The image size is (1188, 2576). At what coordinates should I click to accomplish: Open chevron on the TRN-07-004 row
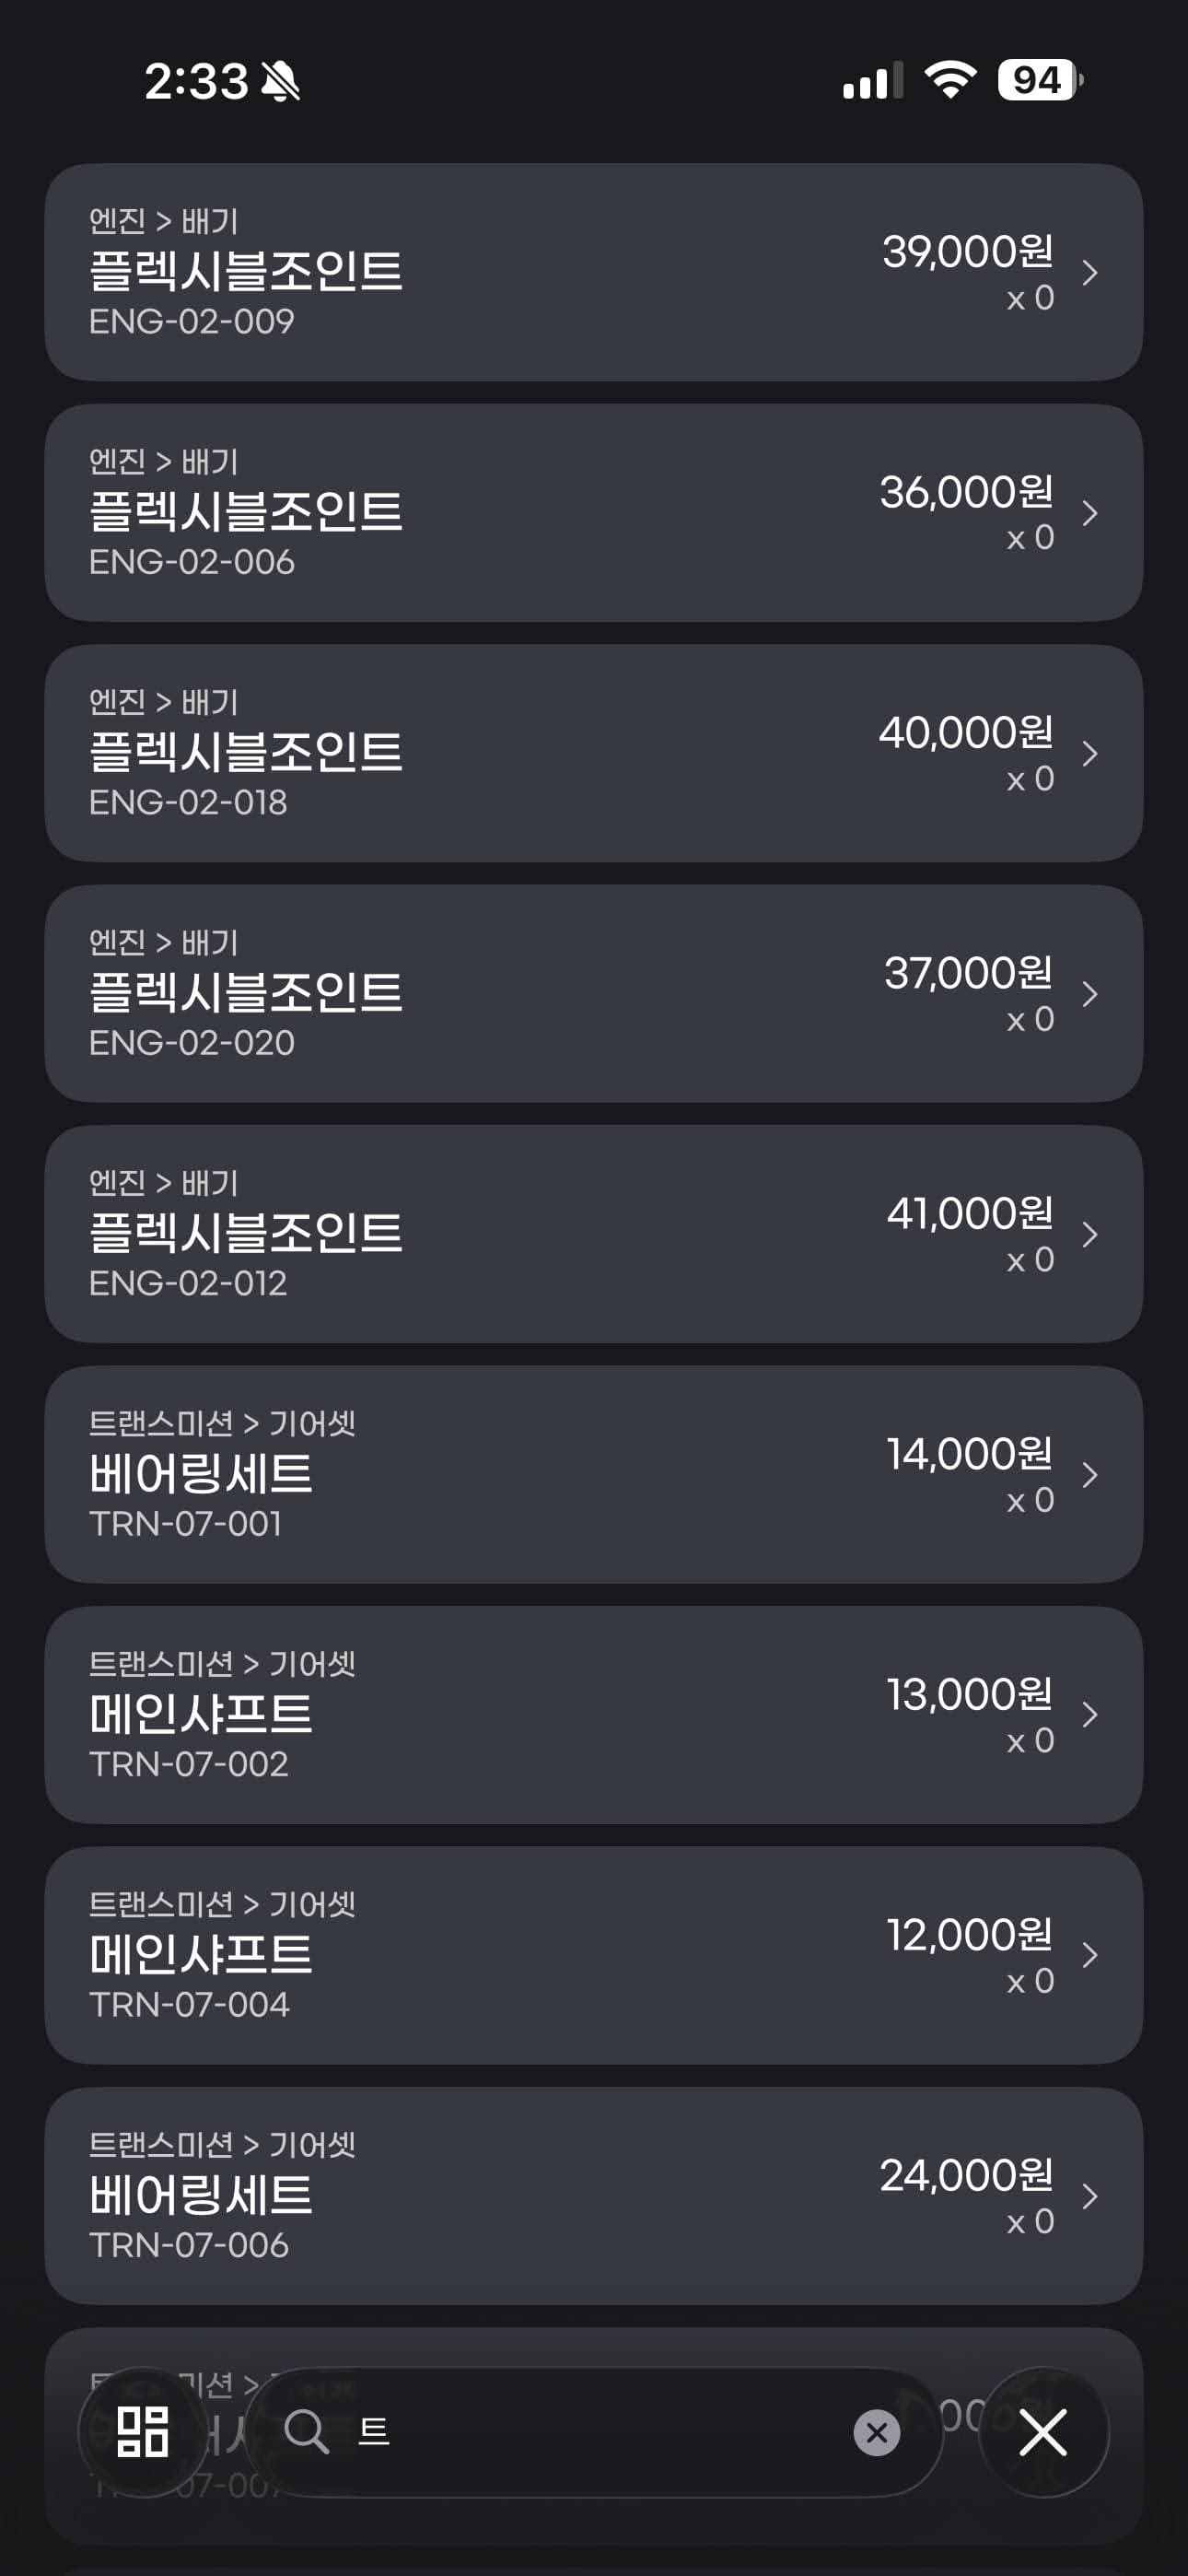1090,1955
